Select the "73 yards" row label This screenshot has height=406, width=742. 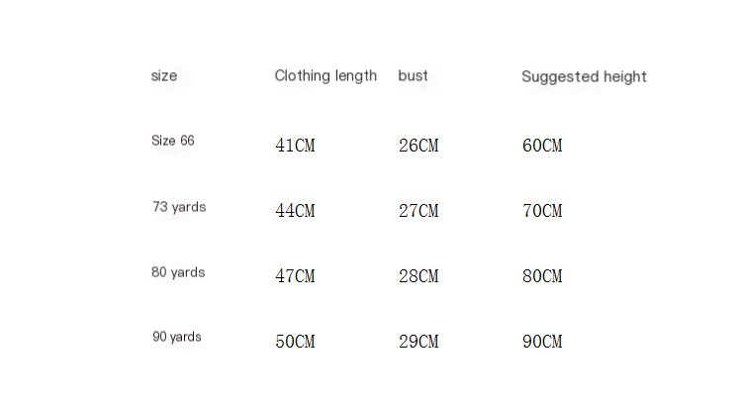179,207
